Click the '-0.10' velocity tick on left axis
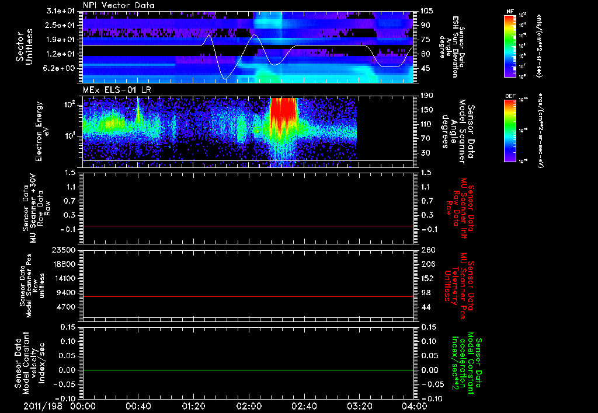598x413 pixels. point(65,398)
